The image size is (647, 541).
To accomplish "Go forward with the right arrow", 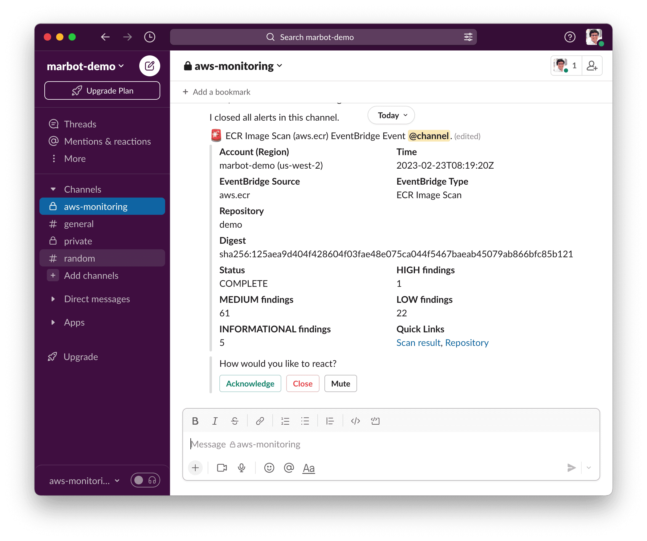I will [128, 37].
